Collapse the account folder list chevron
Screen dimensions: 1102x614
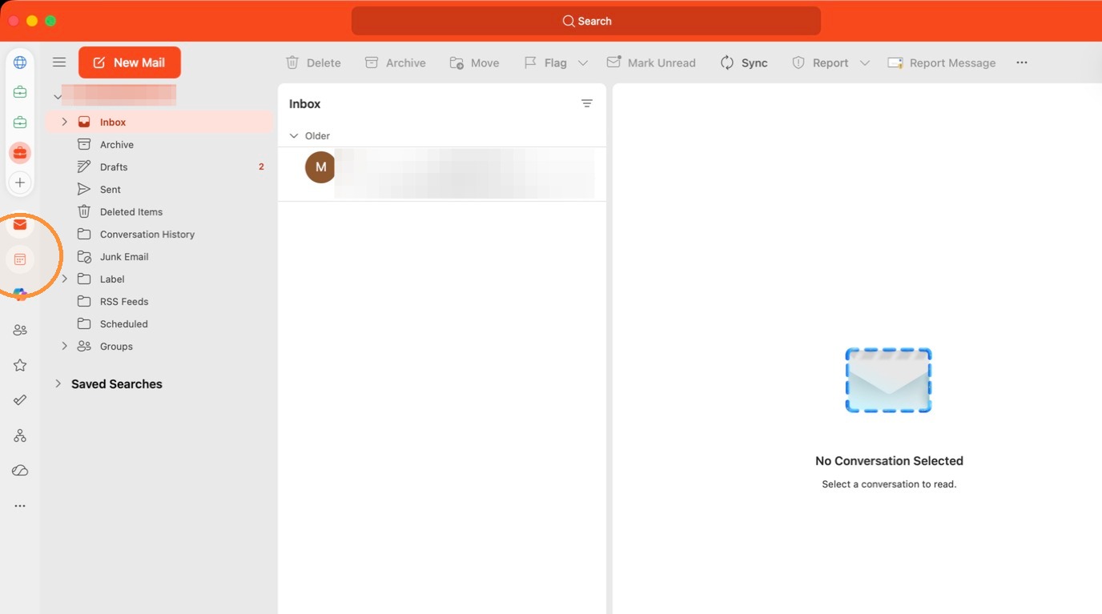pos(58,97)
